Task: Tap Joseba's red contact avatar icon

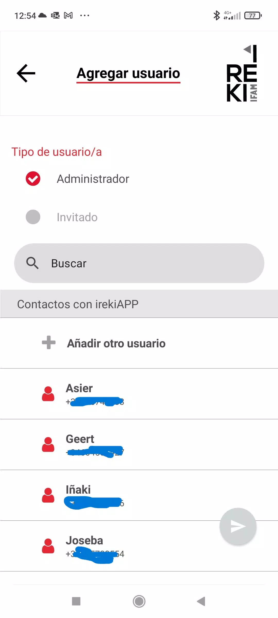Action: tap(48, 546)
